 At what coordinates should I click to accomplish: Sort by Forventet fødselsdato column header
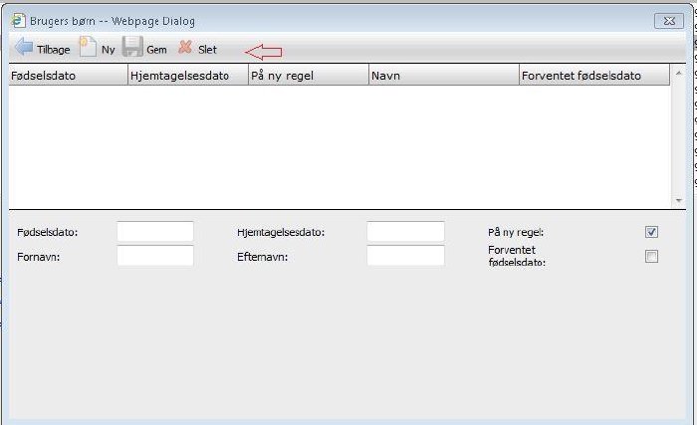pyautogui.click(x=594, y=75)
